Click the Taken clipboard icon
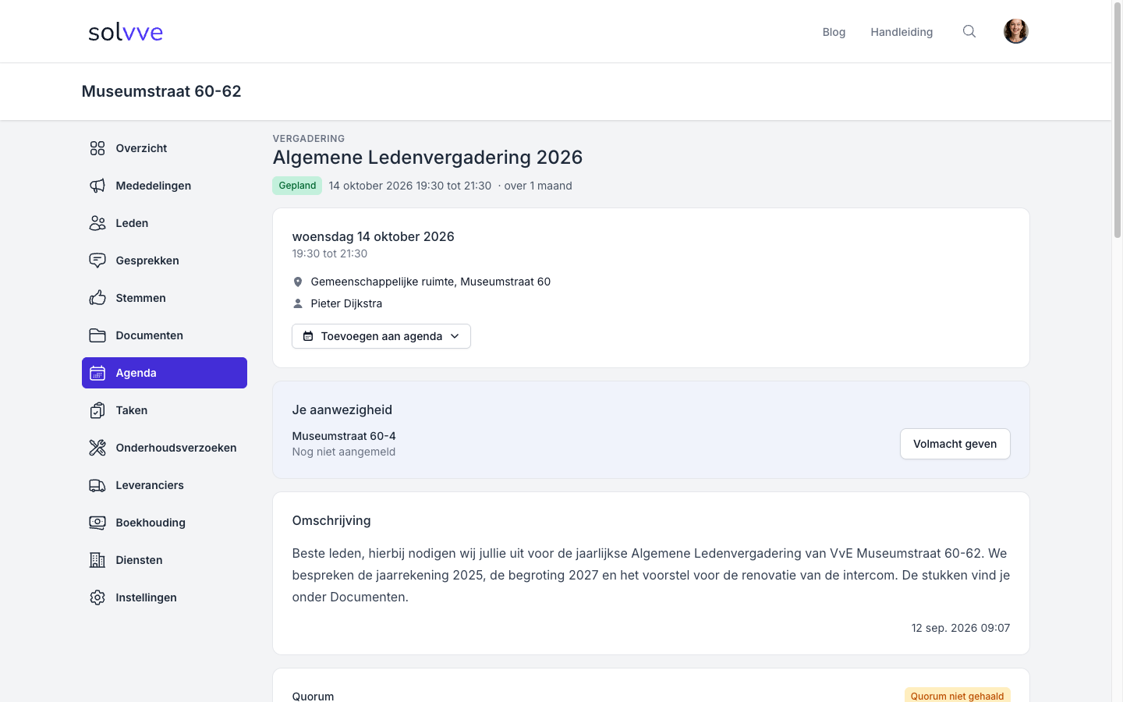Viewport: 1123px width, 702px height. coord(97,410)
